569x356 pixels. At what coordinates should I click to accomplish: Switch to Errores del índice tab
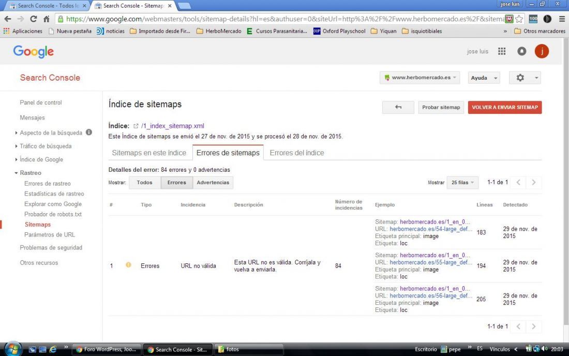[297, 153]
